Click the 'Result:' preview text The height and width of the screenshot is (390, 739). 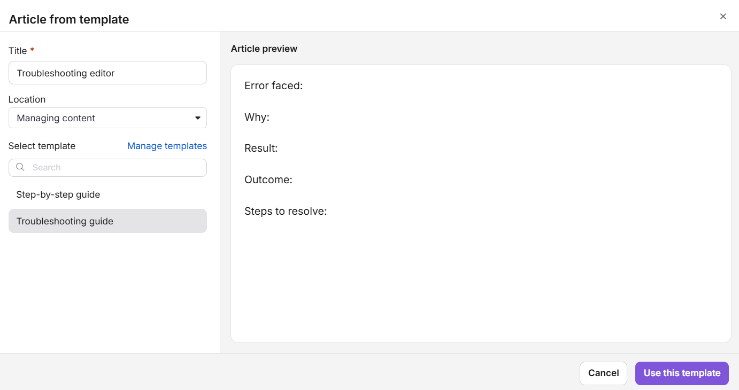261,148
